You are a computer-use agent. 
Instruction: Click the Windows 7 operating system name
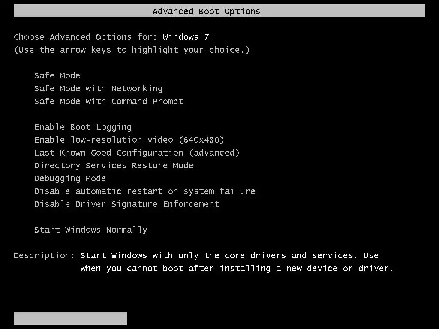click(x=186, y=37)
